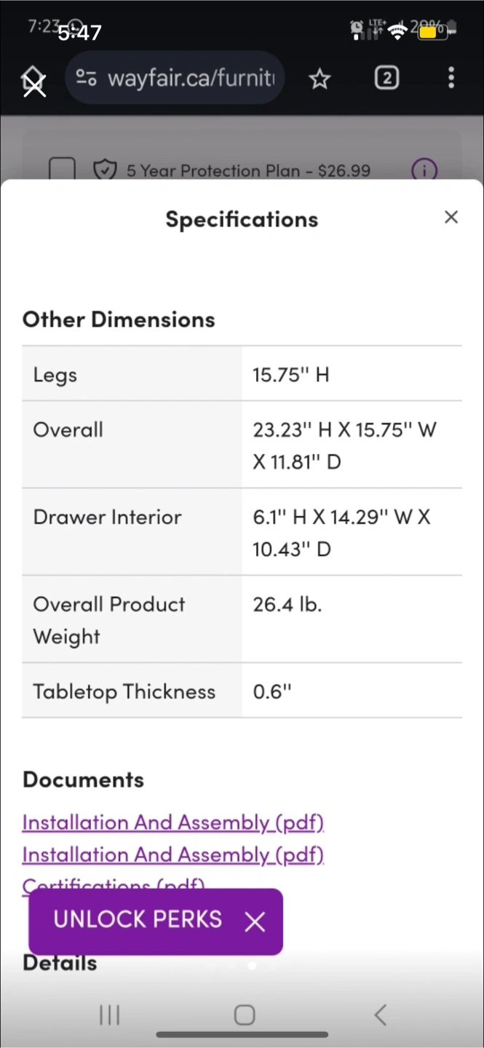Open browser three-dot menu

[x=451, y=77]
